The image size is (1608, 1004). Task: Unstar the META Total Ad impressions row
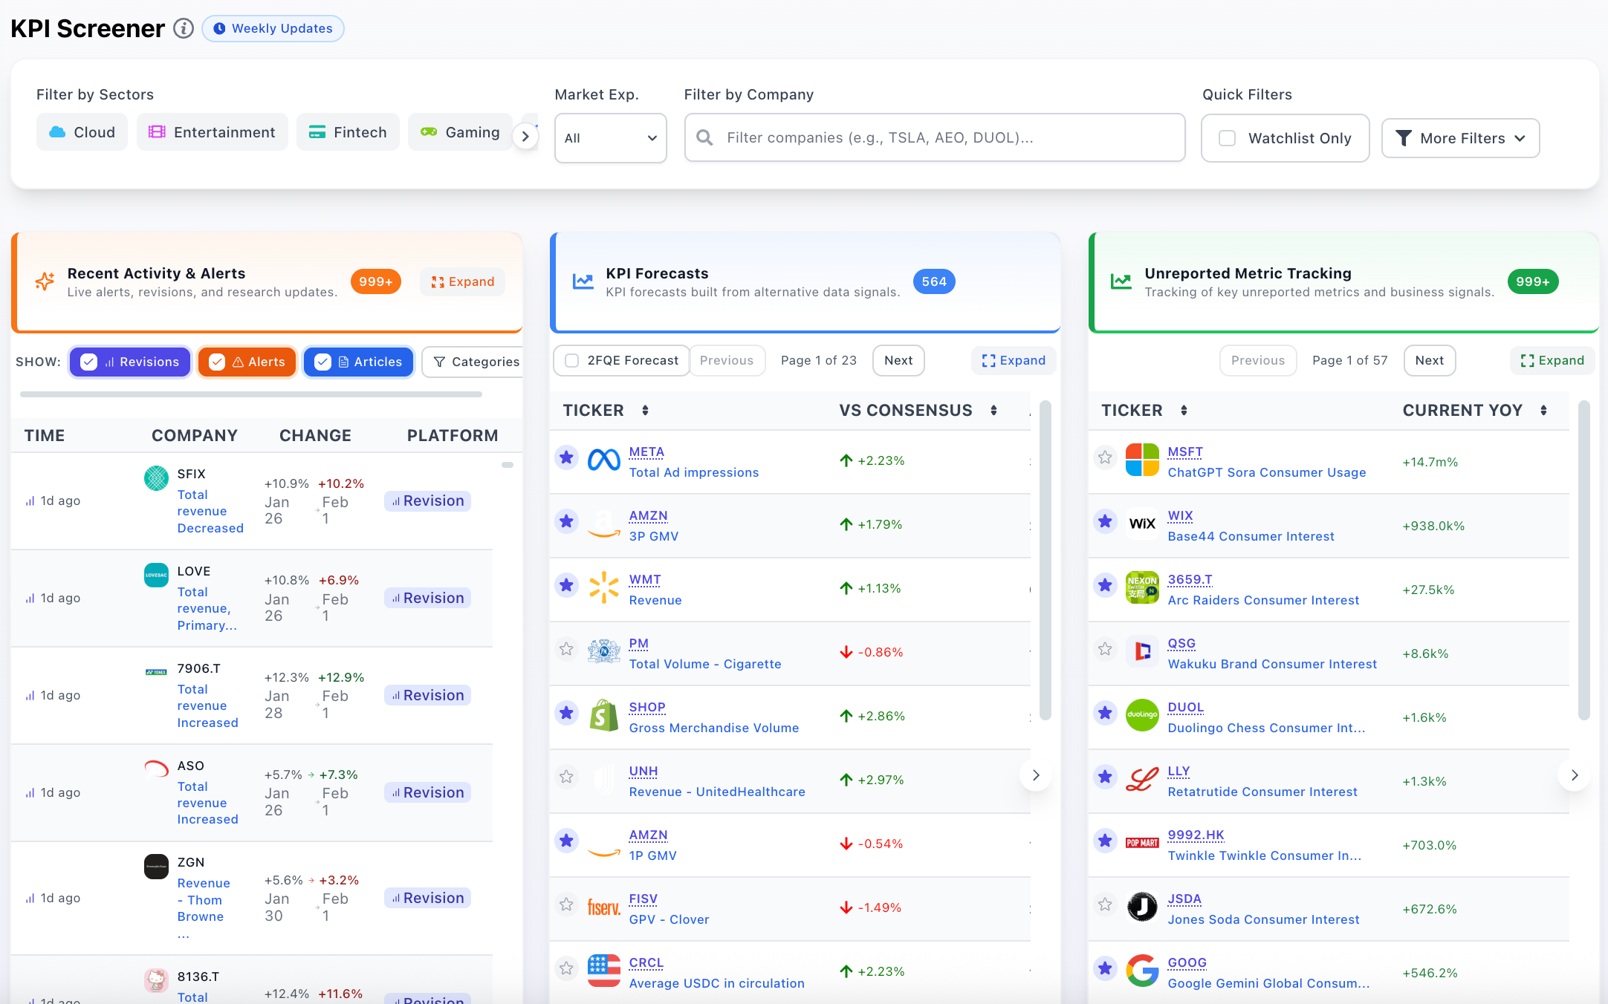click(x=566, y=457)
